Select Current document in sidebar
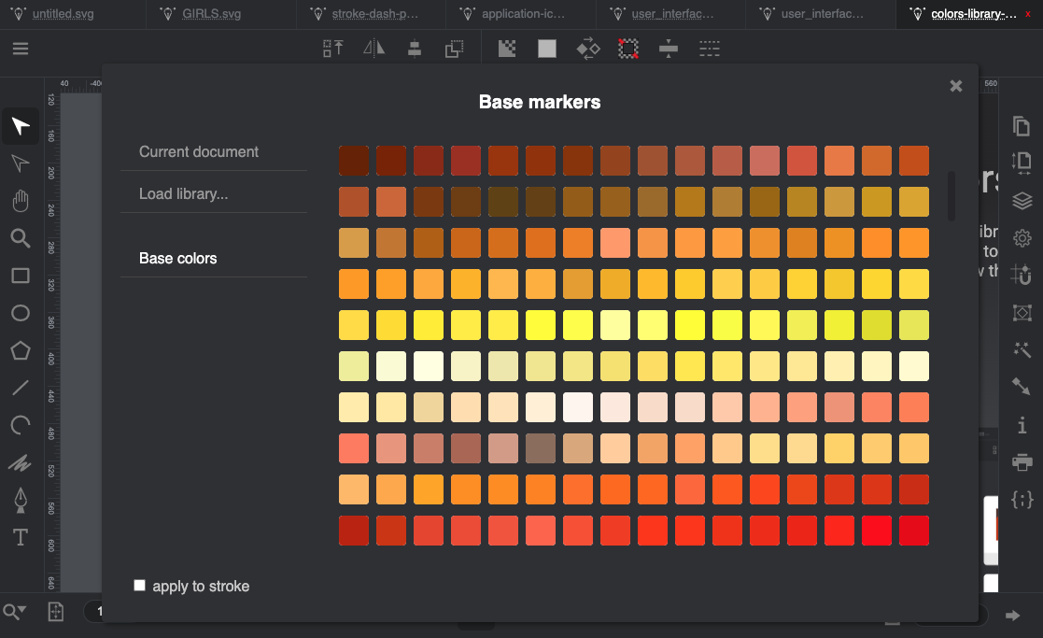 pyautogui.click(x=199, y=151)
